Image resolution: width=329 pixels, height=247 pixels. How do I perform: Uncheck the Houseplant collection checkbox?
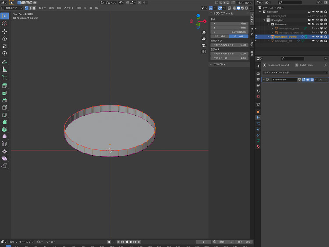point(309,20)
